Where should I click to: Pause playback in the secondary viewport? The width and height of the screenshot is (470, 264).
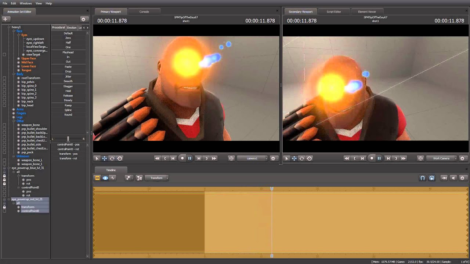379,158
